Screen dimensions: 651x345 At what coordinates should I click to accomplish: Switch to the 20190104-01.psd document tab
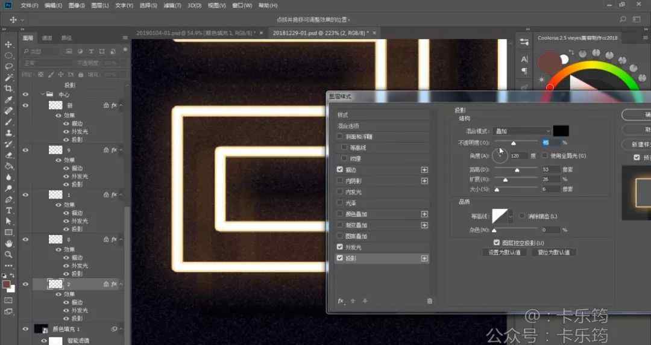[195, 33]
